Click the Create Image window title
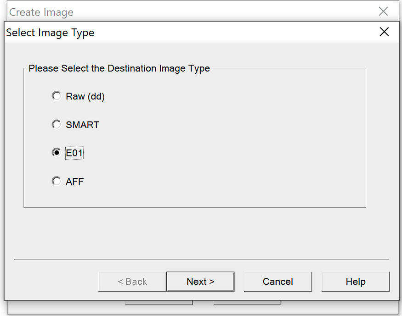Viewport: 402px width, 316px height. [41, 12]
